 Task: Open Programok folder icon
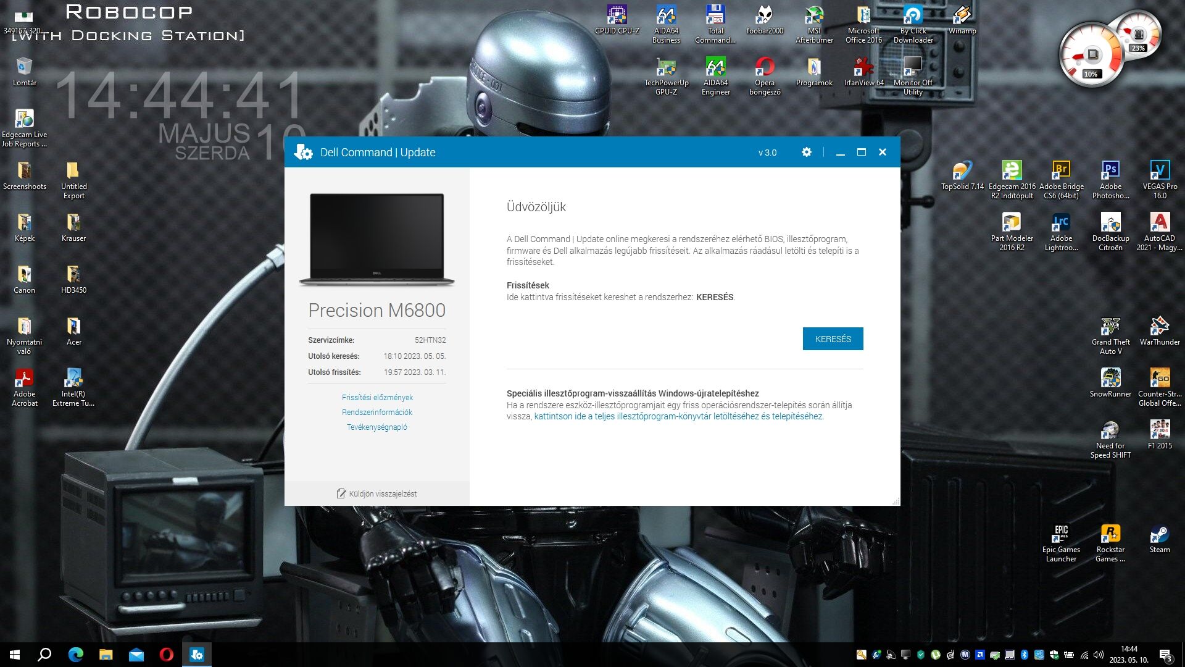pos(814,72)
